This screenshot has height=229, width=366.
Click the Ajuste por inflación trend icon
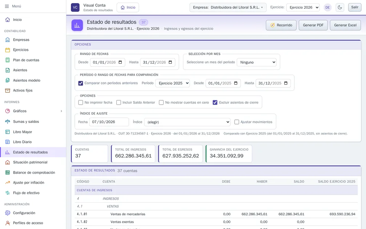(8, 182)
